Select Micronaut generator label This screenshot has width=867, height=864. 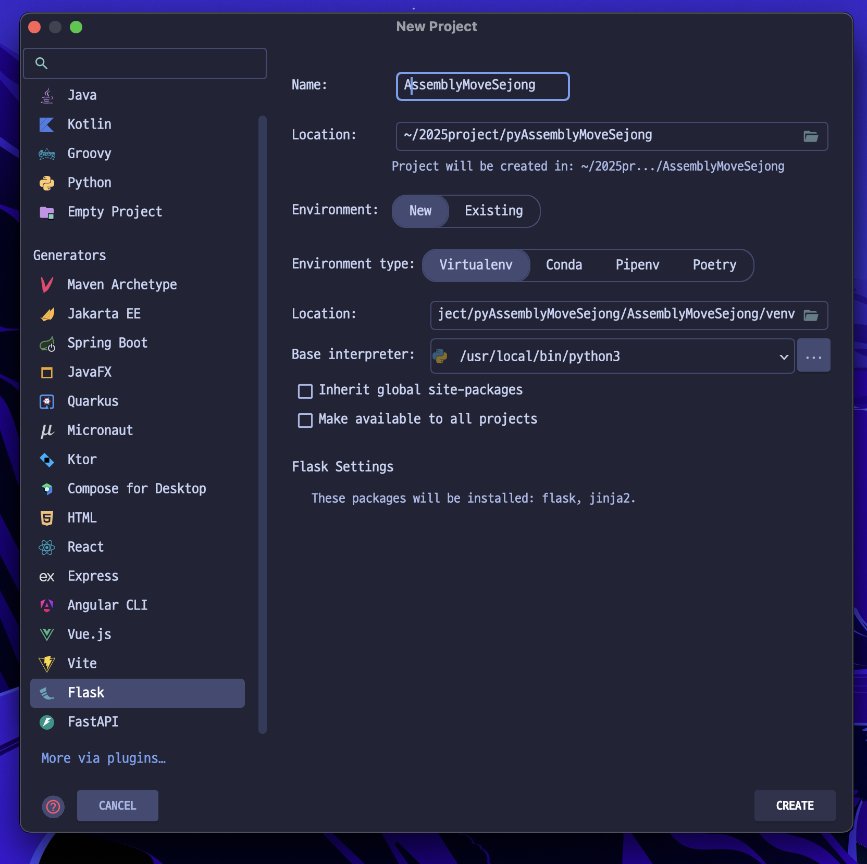101,430
